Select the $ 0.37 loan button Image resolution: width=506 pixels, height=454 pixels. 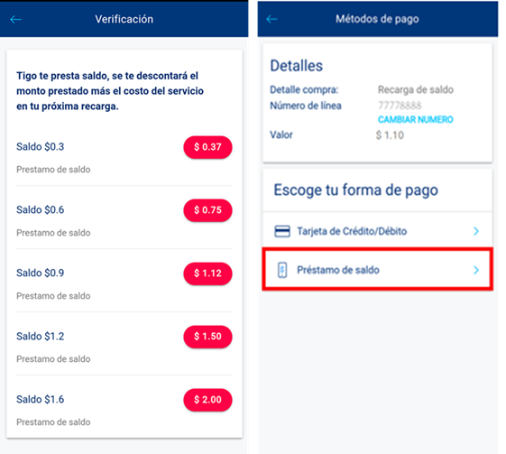click(x=207, y=147)
